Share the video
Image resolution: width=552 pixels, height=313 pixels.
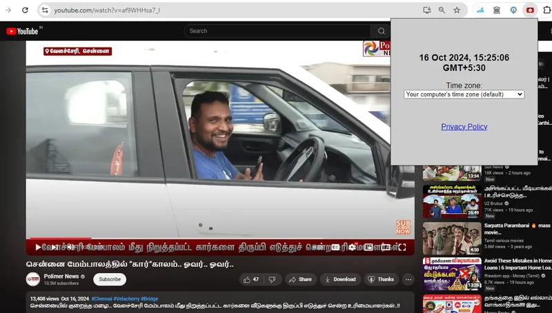click(x=301, y=280)
